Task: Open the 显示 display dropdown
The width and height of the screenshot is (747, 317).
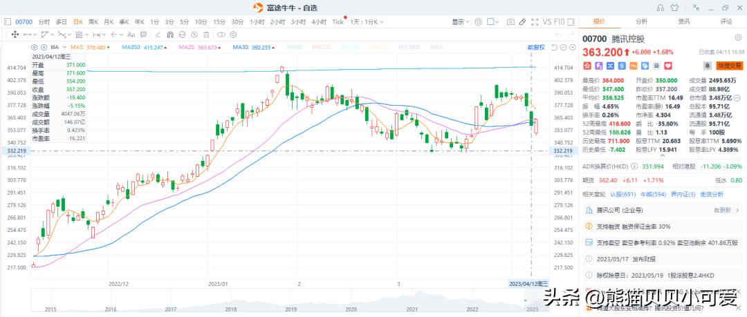Action: (460, 22)
